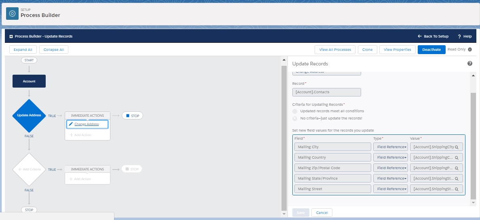Deactivate the process
480x220 pixels.
pyautogui.click(x=431, y=50)
